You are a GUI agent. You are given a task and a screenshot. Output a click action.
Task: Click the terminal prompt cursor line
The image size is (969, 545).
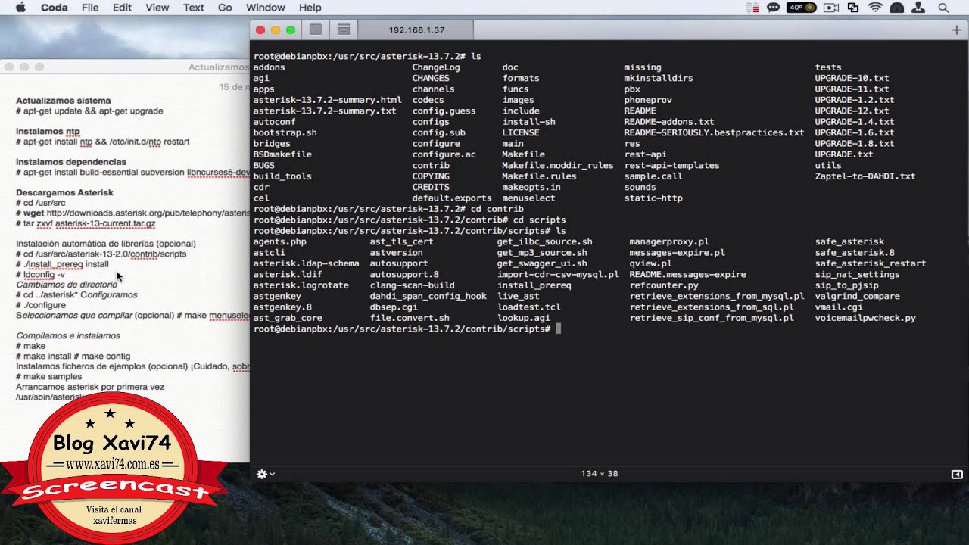click(407, 329)
